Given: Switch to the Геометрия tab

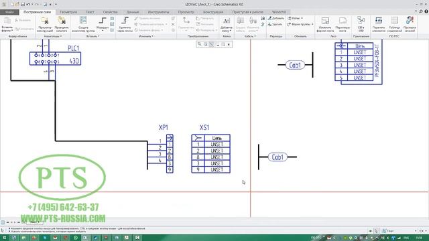Looking at the screenshot, I should (x=68, y=12).
